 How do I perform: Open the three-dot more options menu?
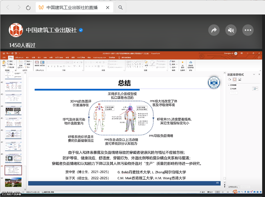point(248,30)
